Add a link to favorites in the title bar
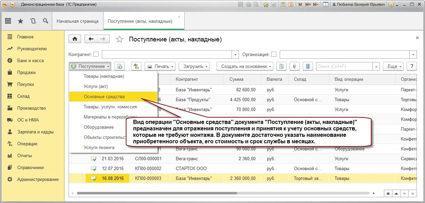The height and width of the screenshot is (203, 425). [266, 4]
